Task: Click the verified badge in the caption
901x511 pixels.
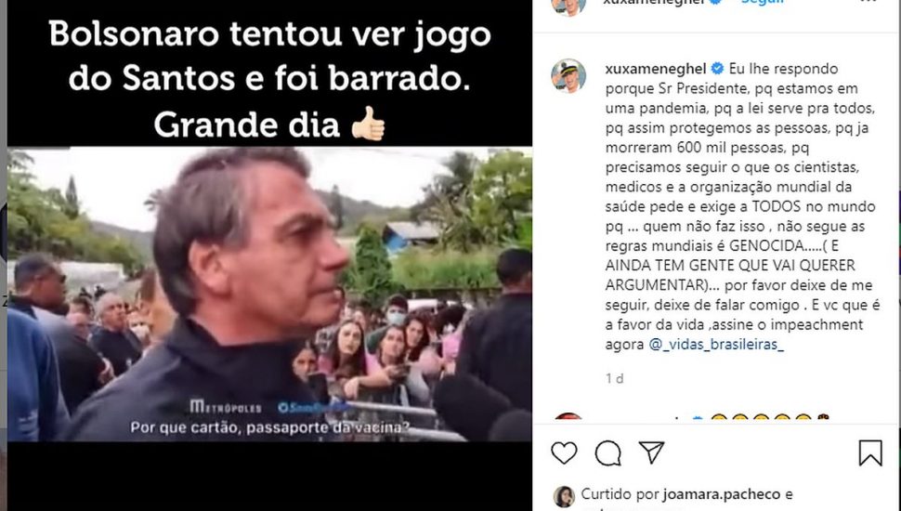Action: click(x=717, y=69)
